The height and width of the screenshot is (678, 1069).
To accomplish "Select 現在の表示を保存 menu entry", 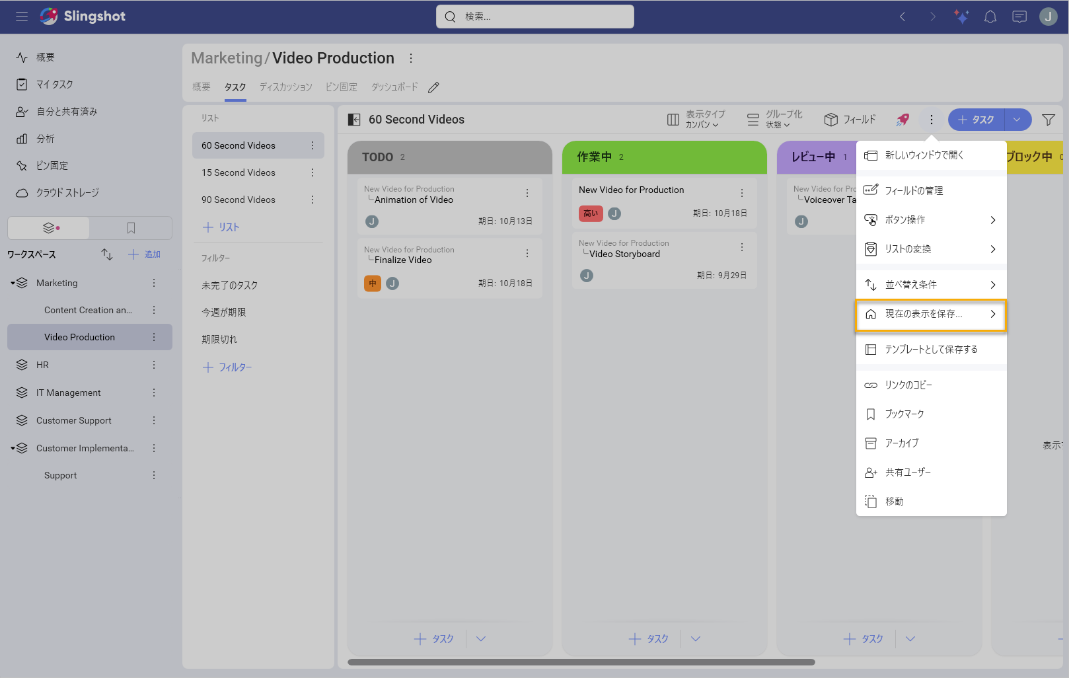I will (930, 315).
